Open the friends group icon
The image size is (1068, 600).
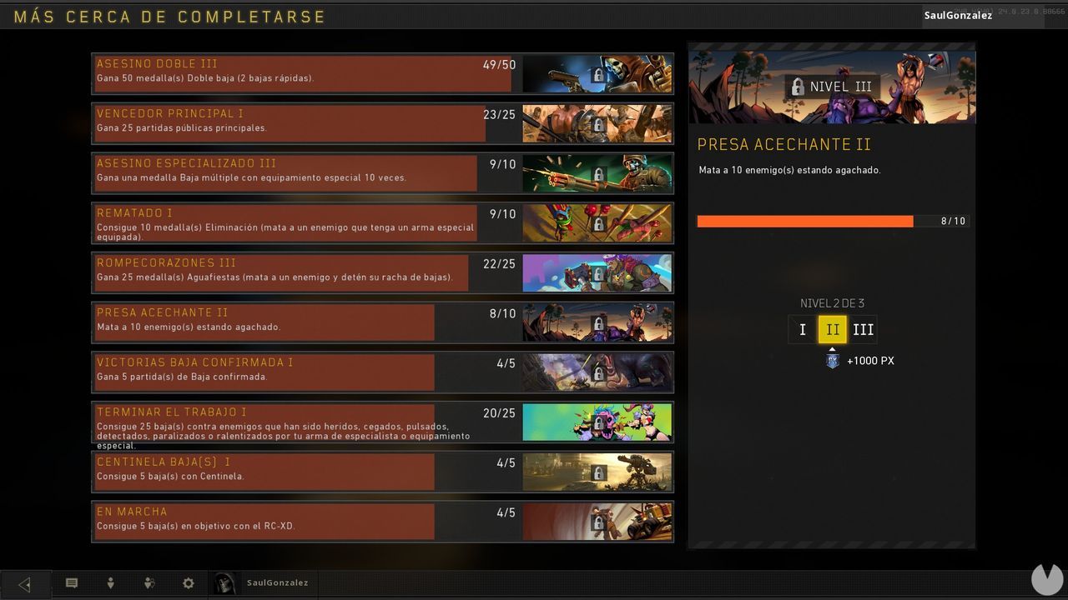click(149, 583)
